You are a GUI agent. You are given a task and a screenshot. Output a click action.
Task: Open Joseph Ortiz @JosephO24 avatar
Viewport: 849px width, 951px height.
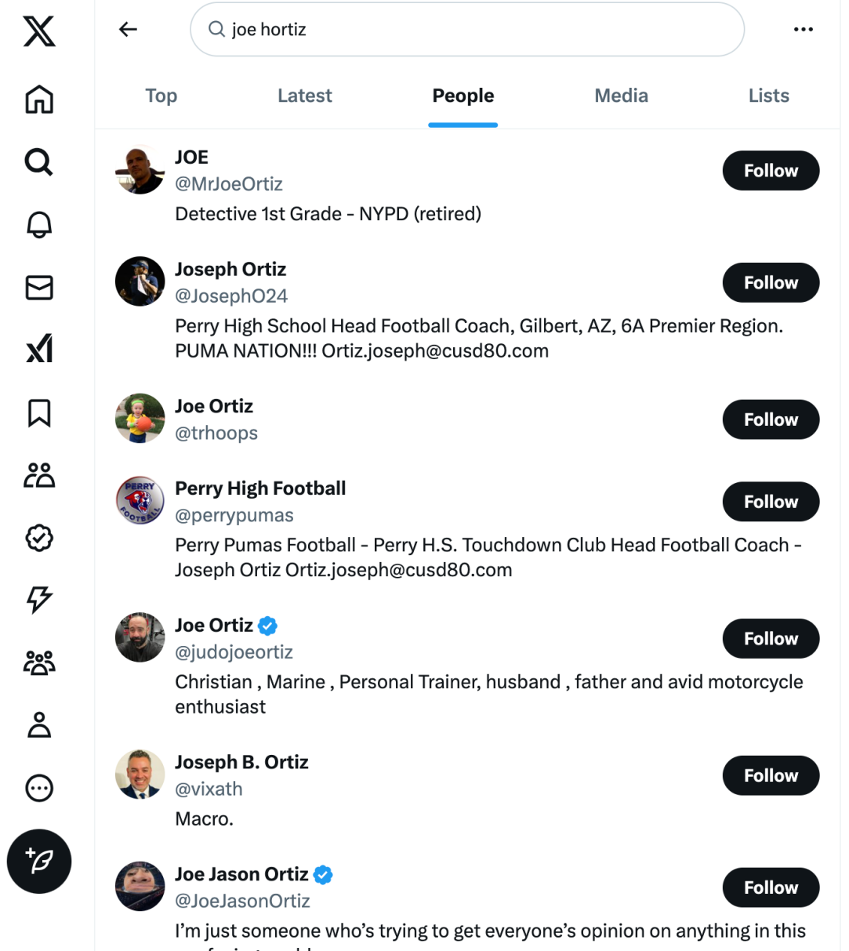tap(140, 281)
